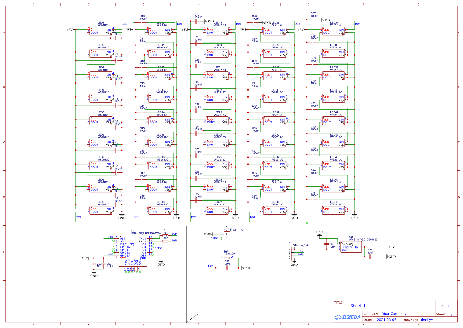Click the AMS1117-3.3 regulator U2 symbol
Screen dimensions: 463x328
click(351, 247)
